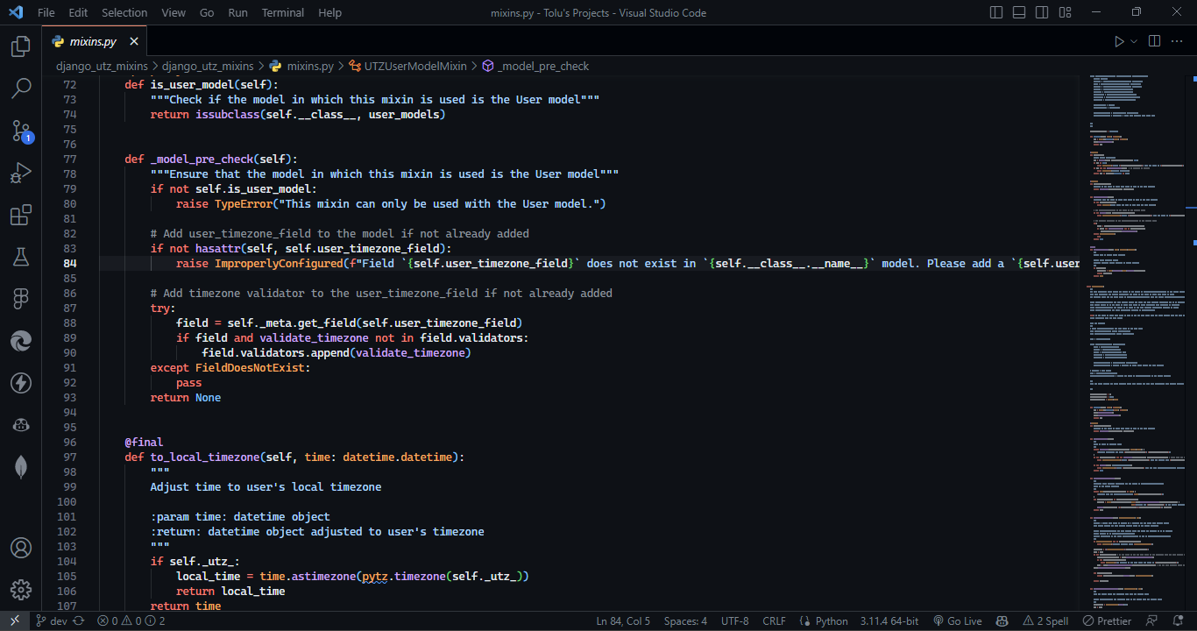Open the MongoDB leaf icon
Viewport: 1197px width, 631px height.
21,467
